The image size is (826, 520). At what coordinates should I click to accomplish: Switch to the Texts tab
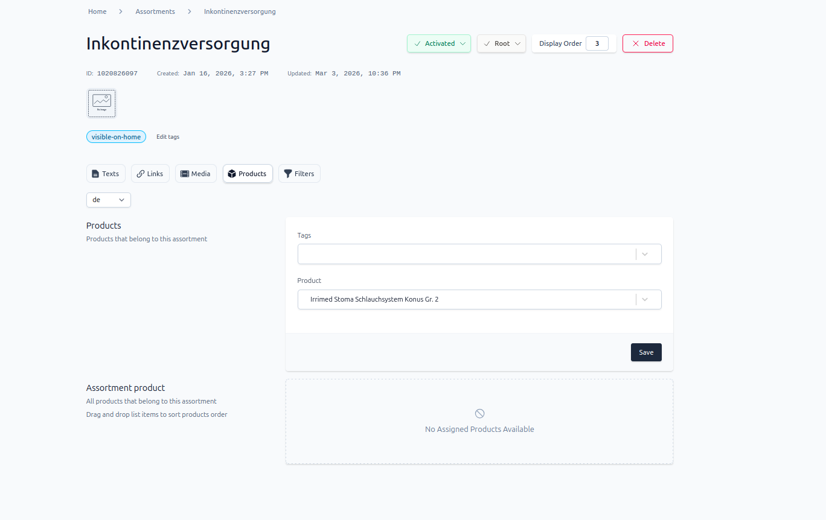point(106,174)
